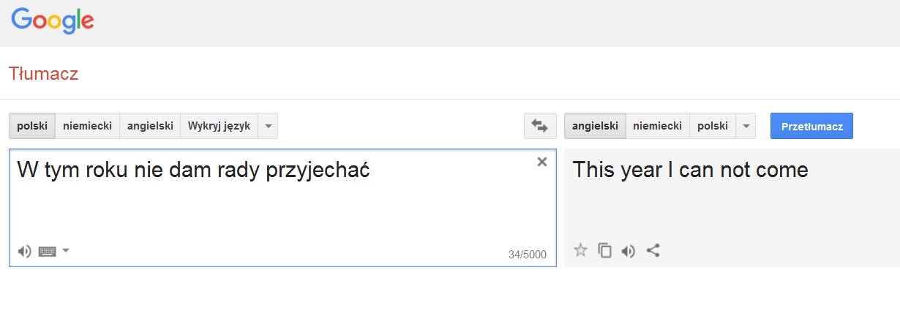Viewport: 900px width, 333px height.
Task: Select polski as source language
Action: tap(32, 126)
